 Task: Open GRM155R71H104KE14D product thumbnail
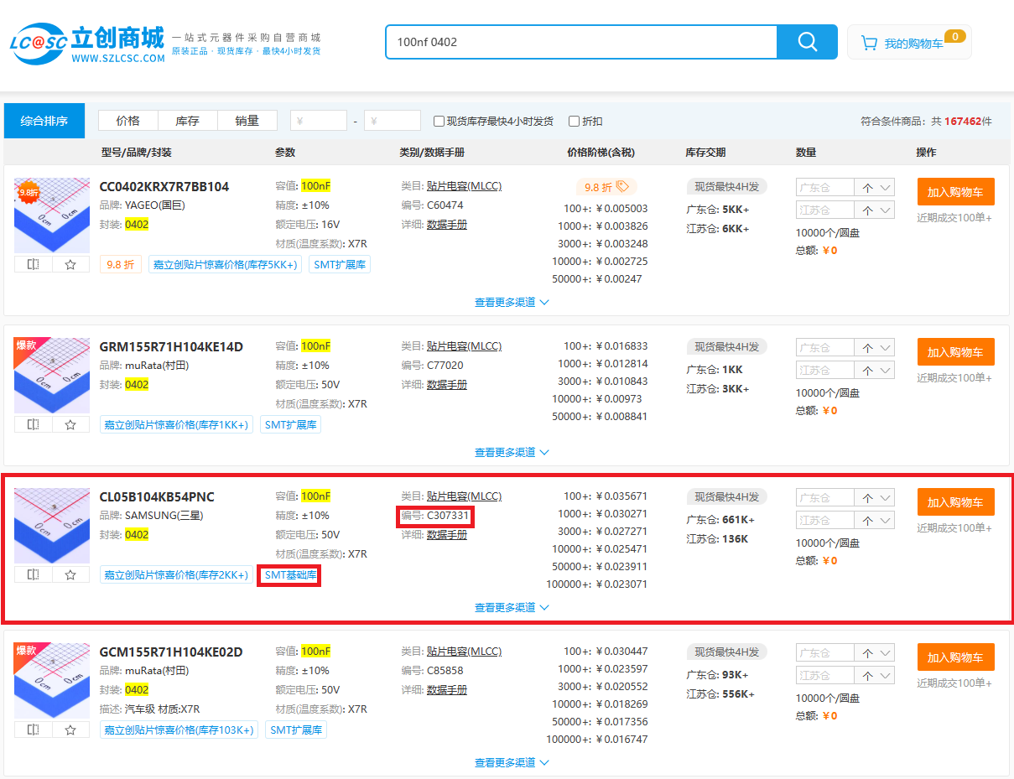tap(52, 376)
